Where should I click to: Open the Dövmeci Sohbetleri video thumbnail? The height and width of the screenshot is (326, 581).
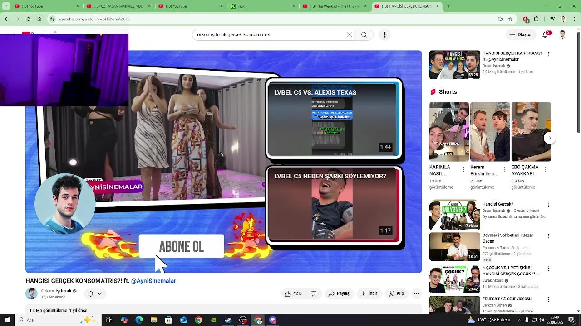[x=454, y=247]
